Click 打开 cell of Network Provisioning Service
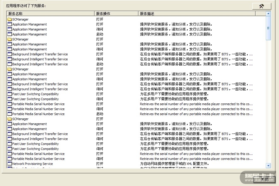Screen dimensions: 279x186 (100, 164)
